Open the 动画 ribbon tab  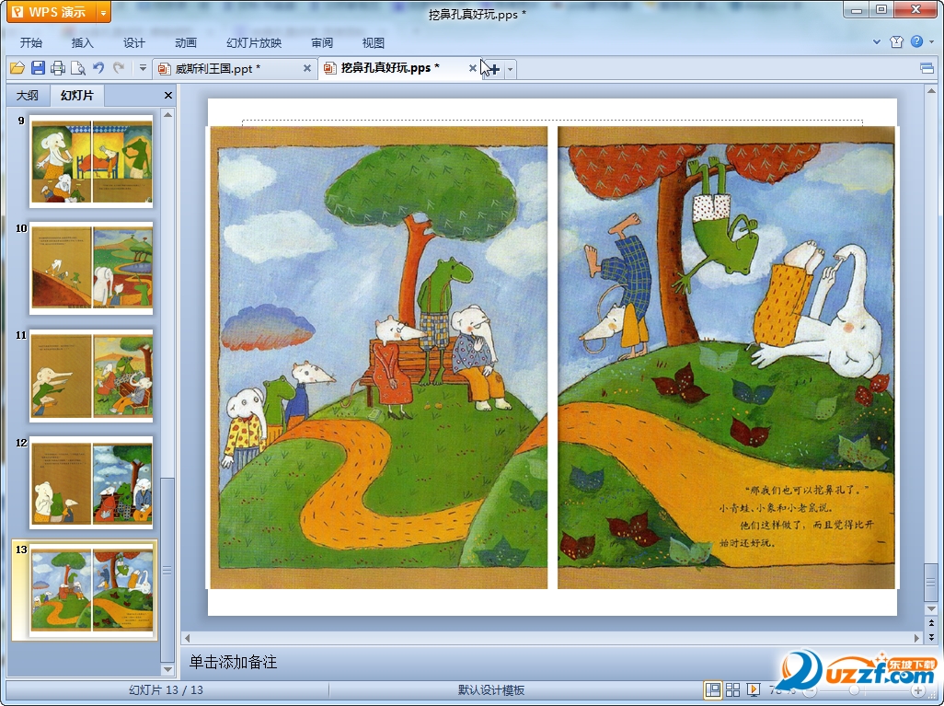186,42
